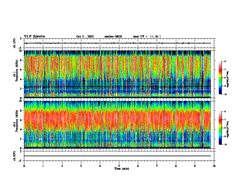Click the "2" time axis tick label
This screenshot has width=241, height=186.
tap(62, 166)
